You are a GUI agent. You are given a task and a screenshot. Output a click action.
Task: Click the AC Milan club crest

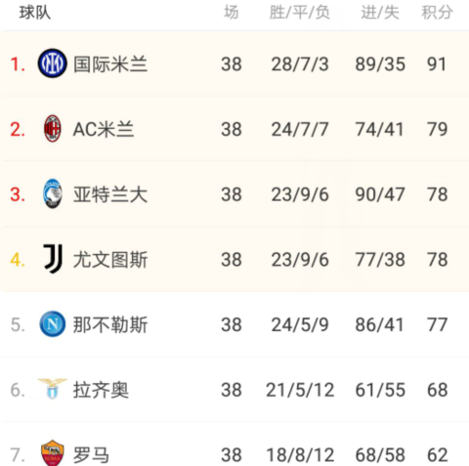53,129
